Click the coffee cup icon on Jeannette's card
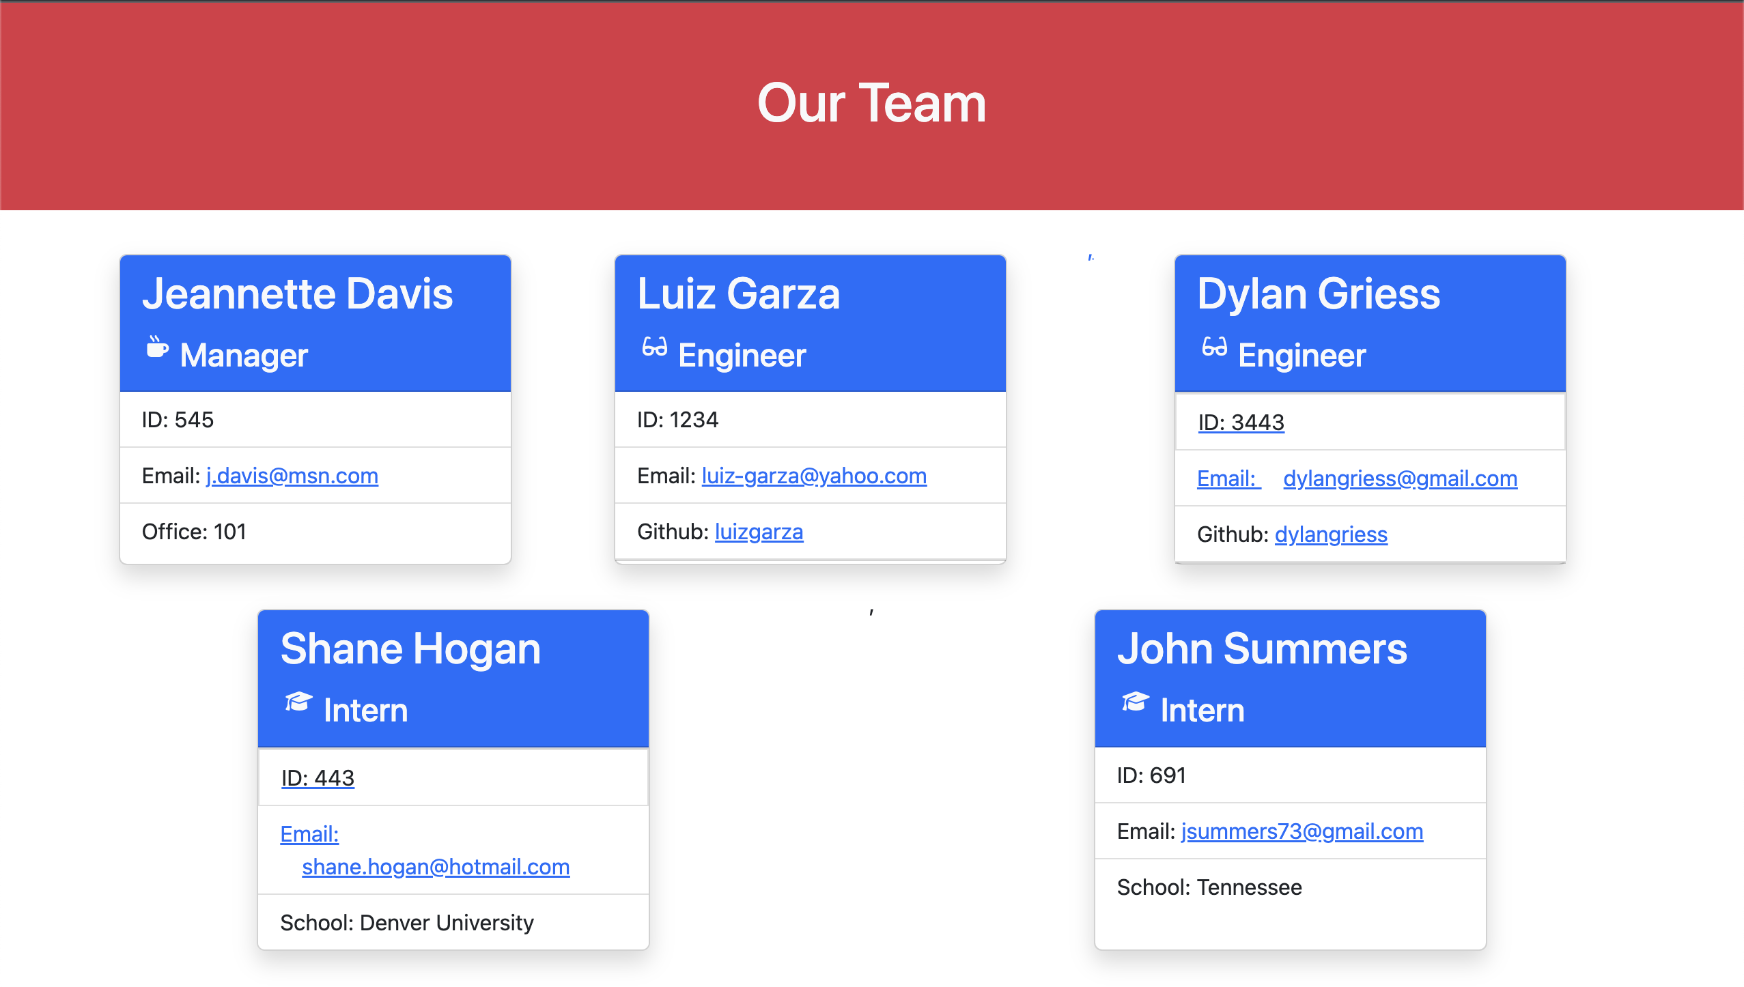This screenshot has width=1744, height=987. click(x=158, y=349)
